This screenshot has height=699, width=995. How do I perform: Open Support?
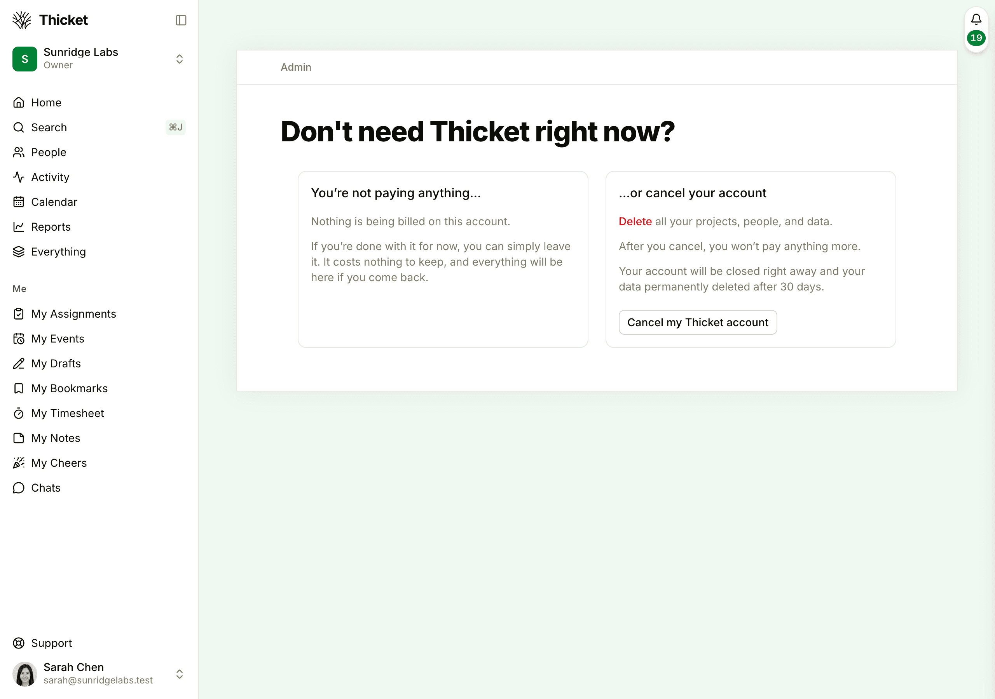coord(99,643)
